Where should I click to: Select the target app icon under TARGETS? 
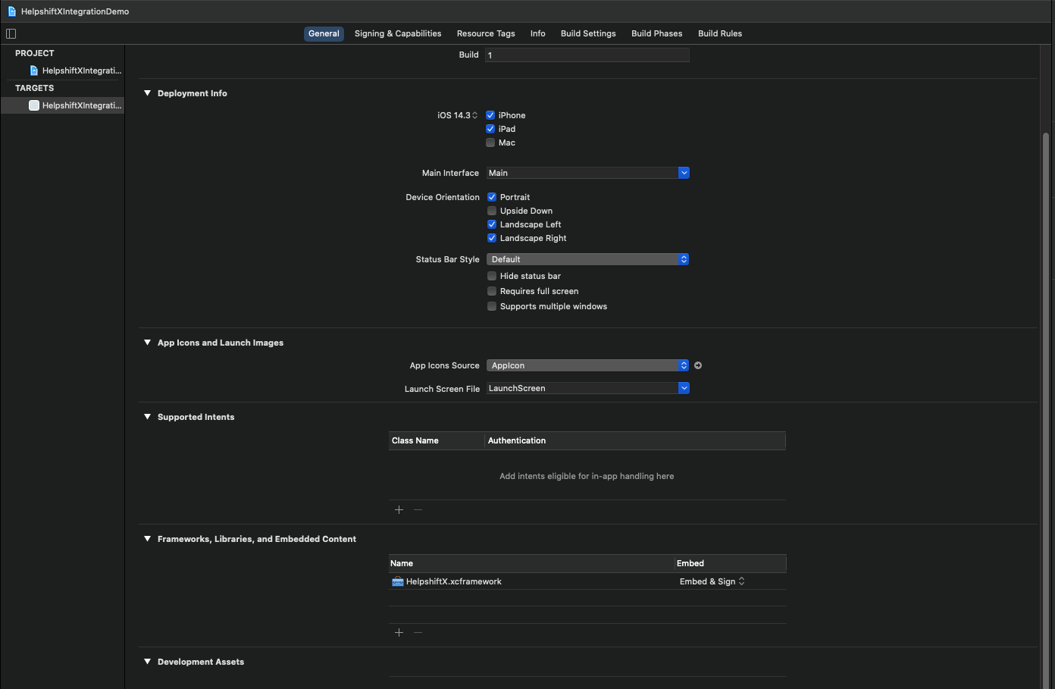click(34, 105)
